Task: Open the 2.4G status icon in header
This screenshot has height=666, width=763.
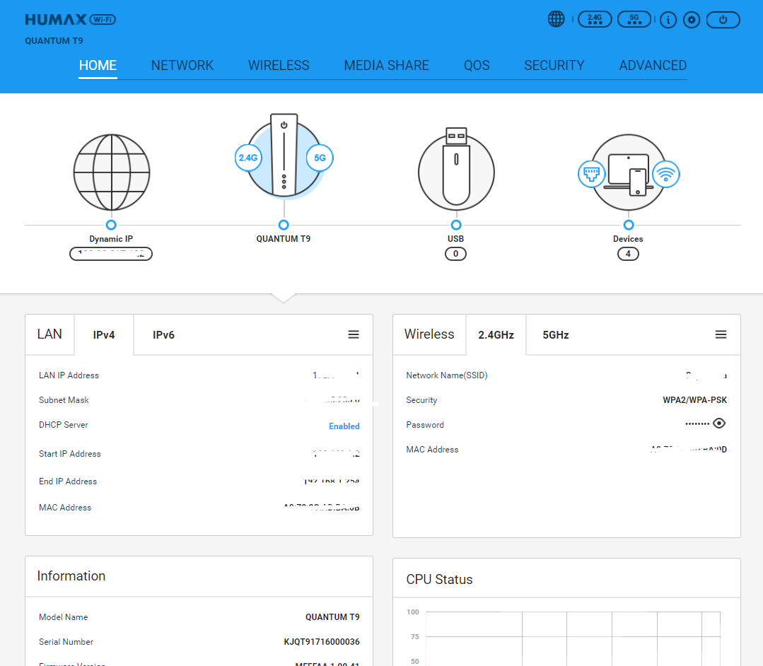Action: tap(595, 20)
